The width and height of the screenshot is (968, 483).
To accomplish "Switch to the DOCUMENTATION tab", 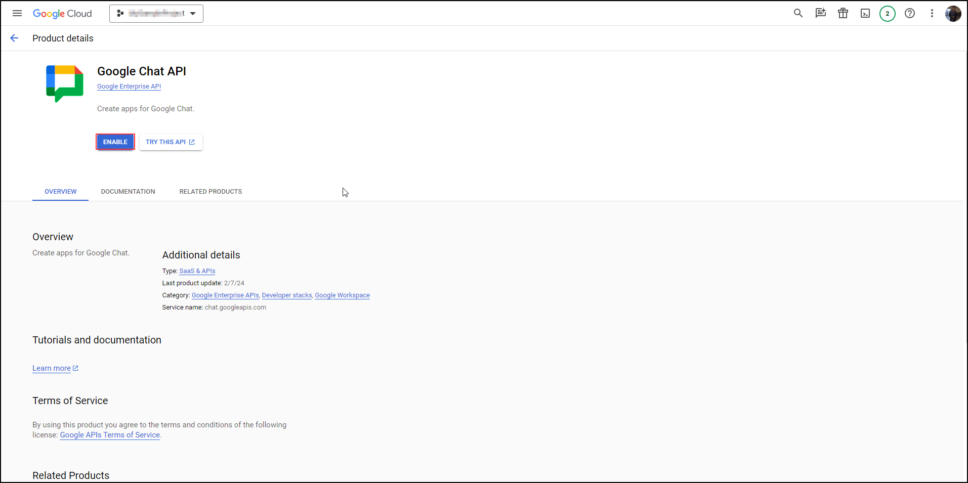I will pyautogui.click(x=128, y=192).
